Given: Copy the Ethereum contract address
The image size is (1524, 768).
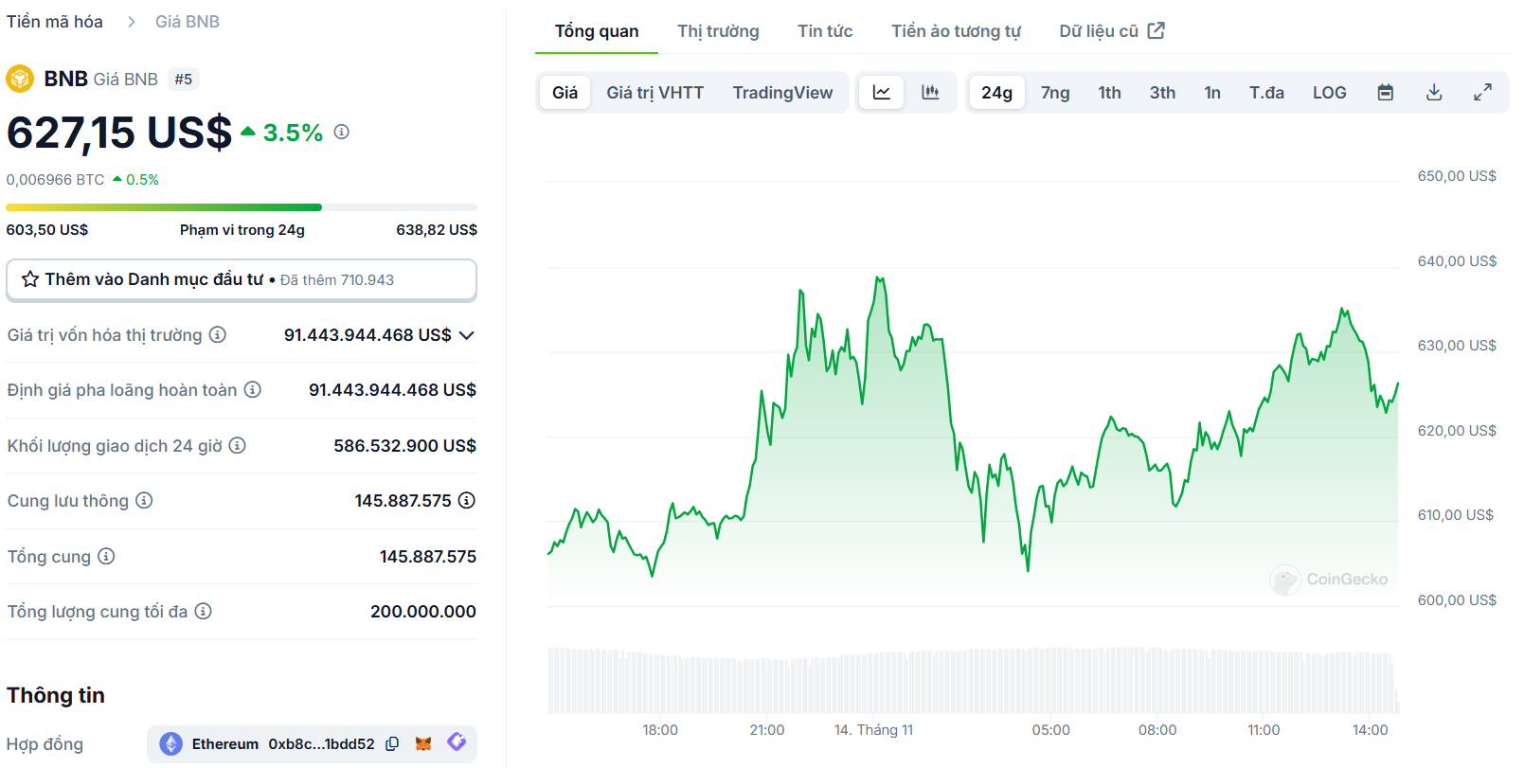Looking at the screenshot, I should click(x=392, y=744).
